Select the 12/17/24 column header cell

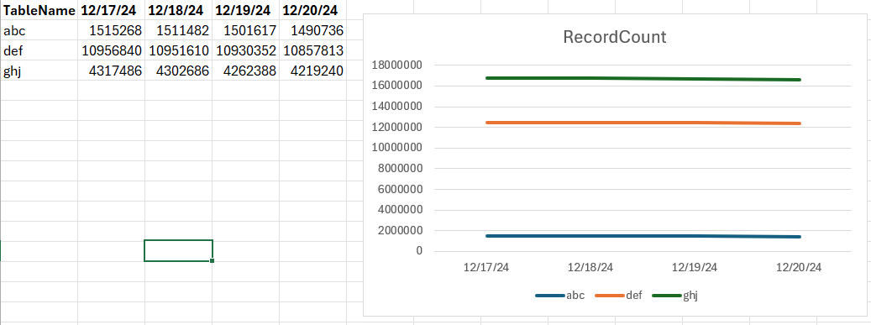(111, 10)
